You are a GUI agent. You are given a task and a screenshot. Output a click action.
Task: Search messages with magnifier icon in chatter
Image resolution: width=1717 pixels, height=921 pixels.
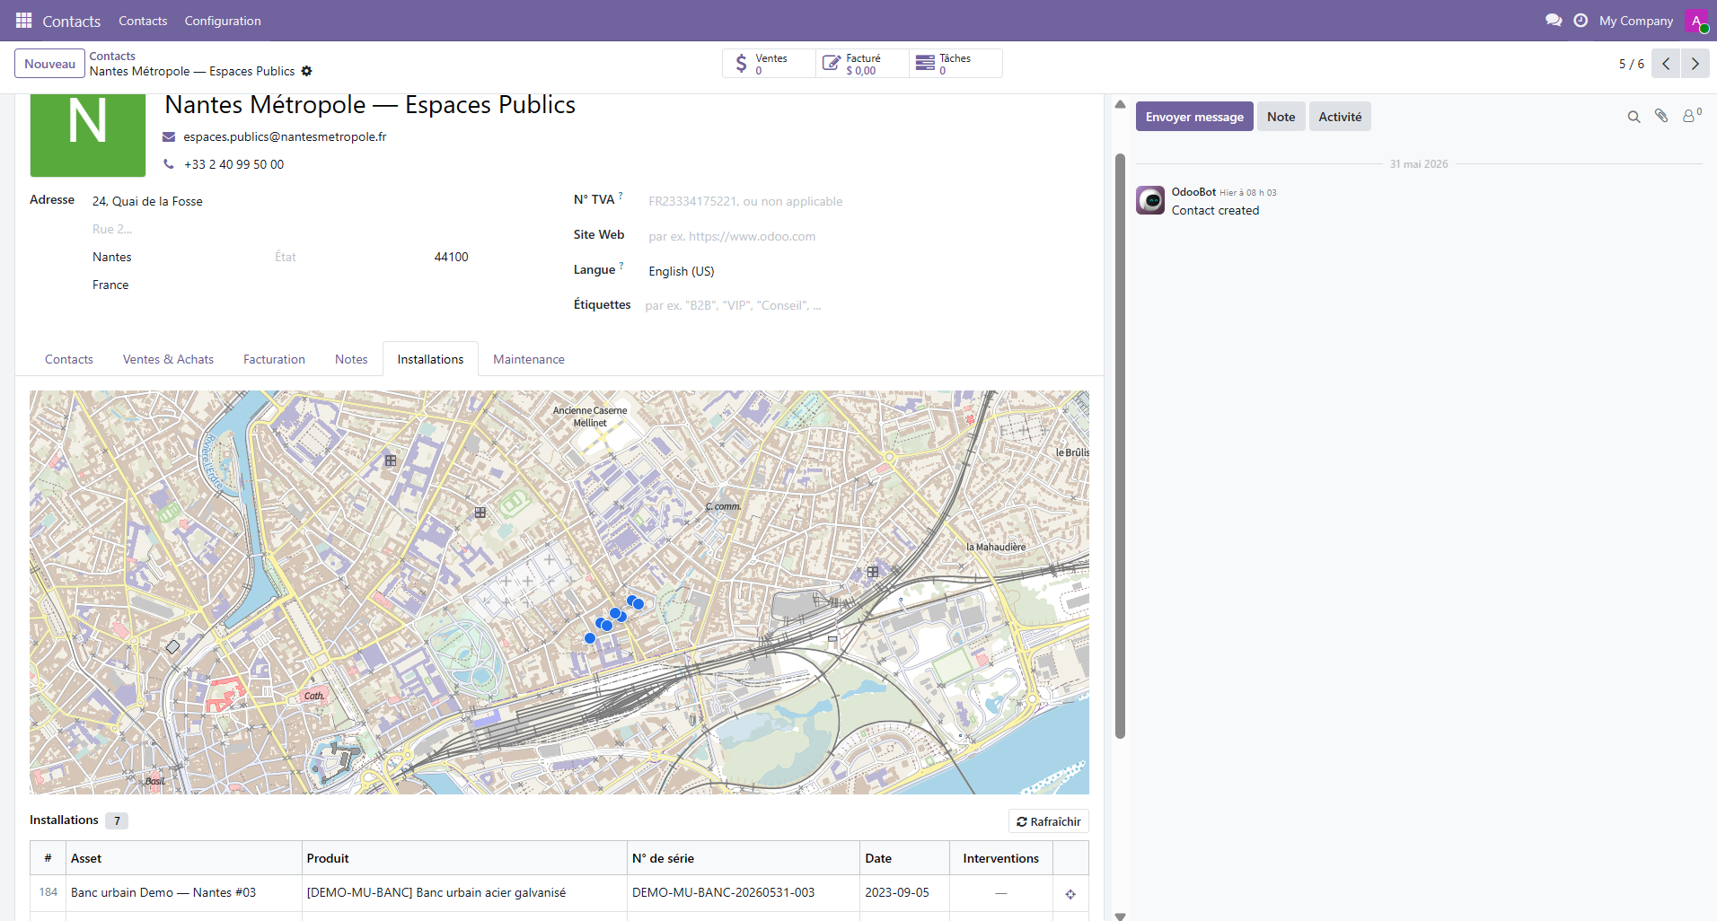(x=1633, y=117)
